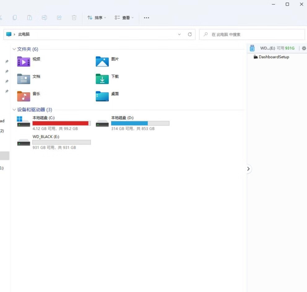Image resolution: width=307 pixels, height=292 pixels.
Task: Select the 本地磁盘 (C:) drive icon
Action: point(24,122)
